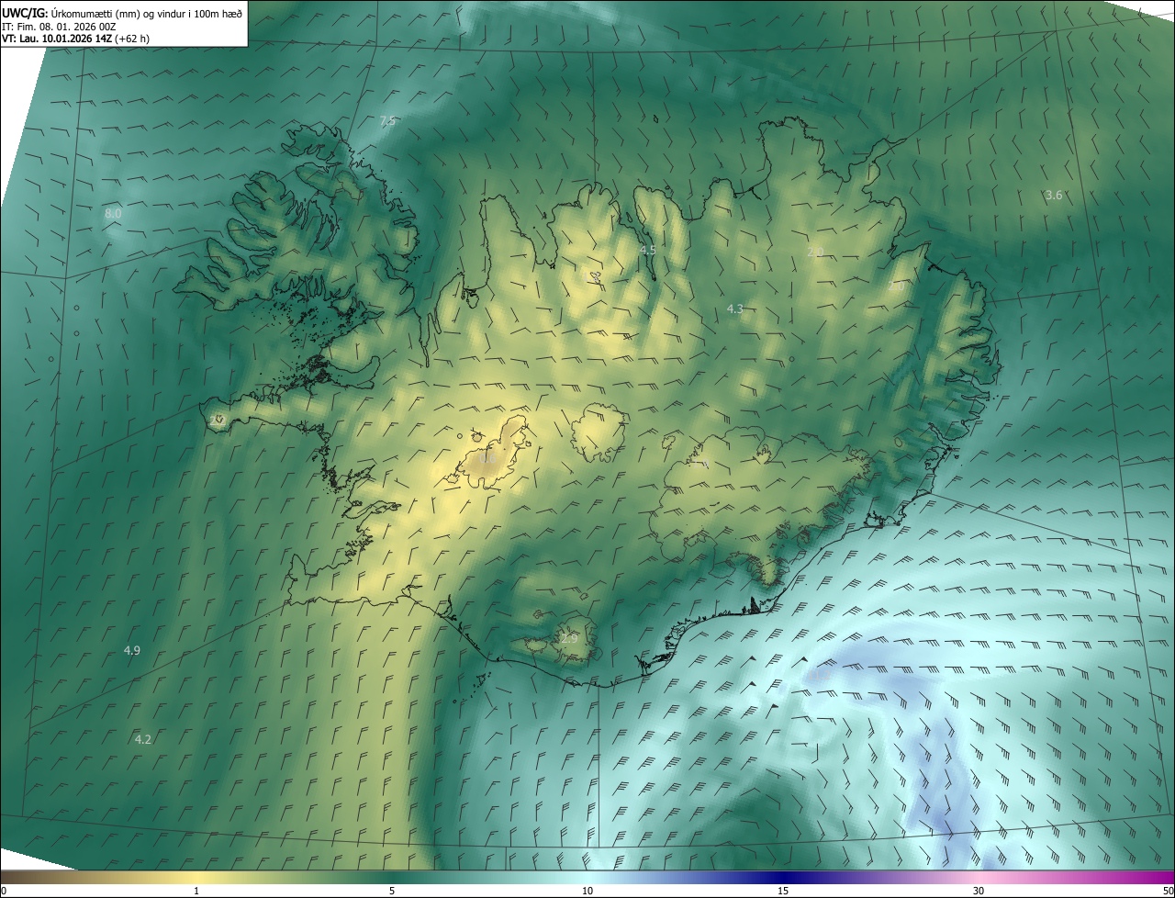
Task: Click the colour scale tick label 1
Action: tap(196, 891)
